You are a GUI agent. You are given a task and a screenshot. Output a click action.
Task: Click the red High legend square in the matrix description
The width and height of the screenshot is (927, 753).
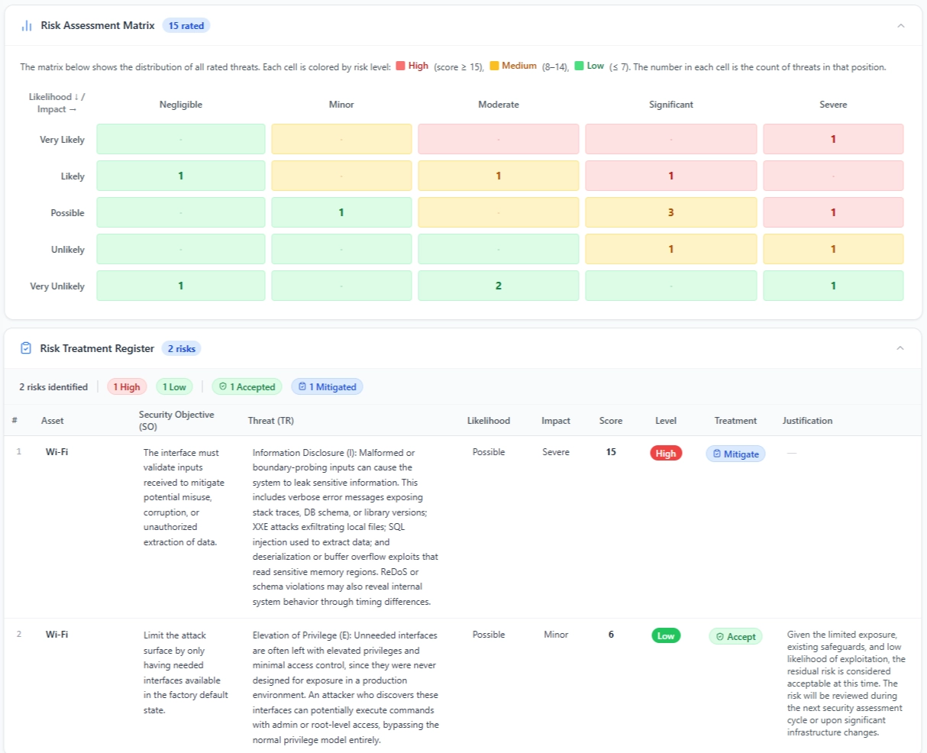(x=400, y=66)
